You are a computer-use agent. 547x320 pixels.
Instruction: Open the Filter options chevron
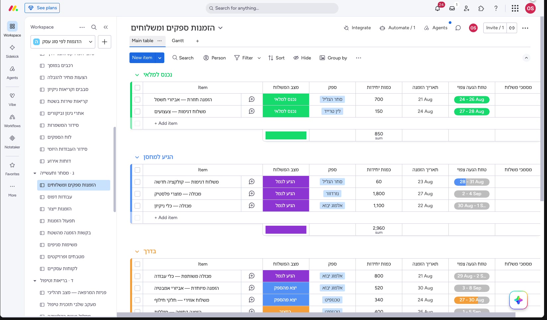tap(259, 58)
